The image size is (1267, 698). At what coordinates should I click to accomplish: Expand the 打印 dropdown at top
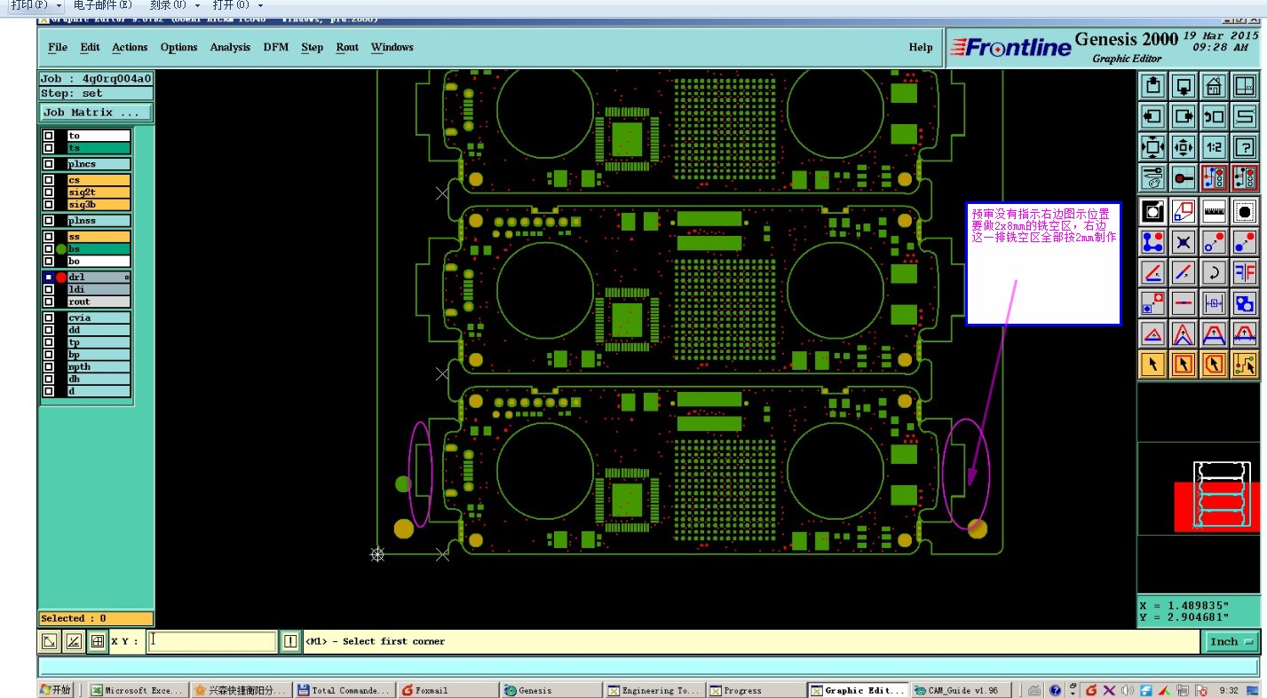click(36, 5)
